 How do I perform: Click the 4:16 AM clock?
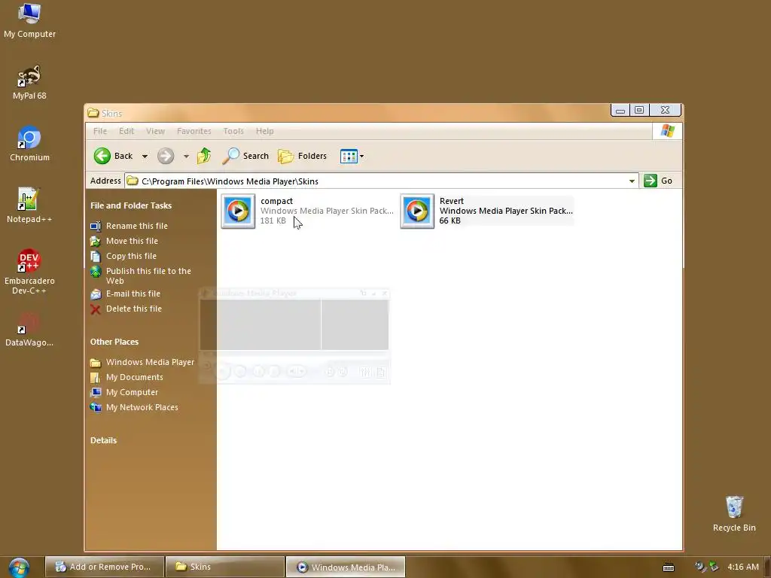coord(743,567)
